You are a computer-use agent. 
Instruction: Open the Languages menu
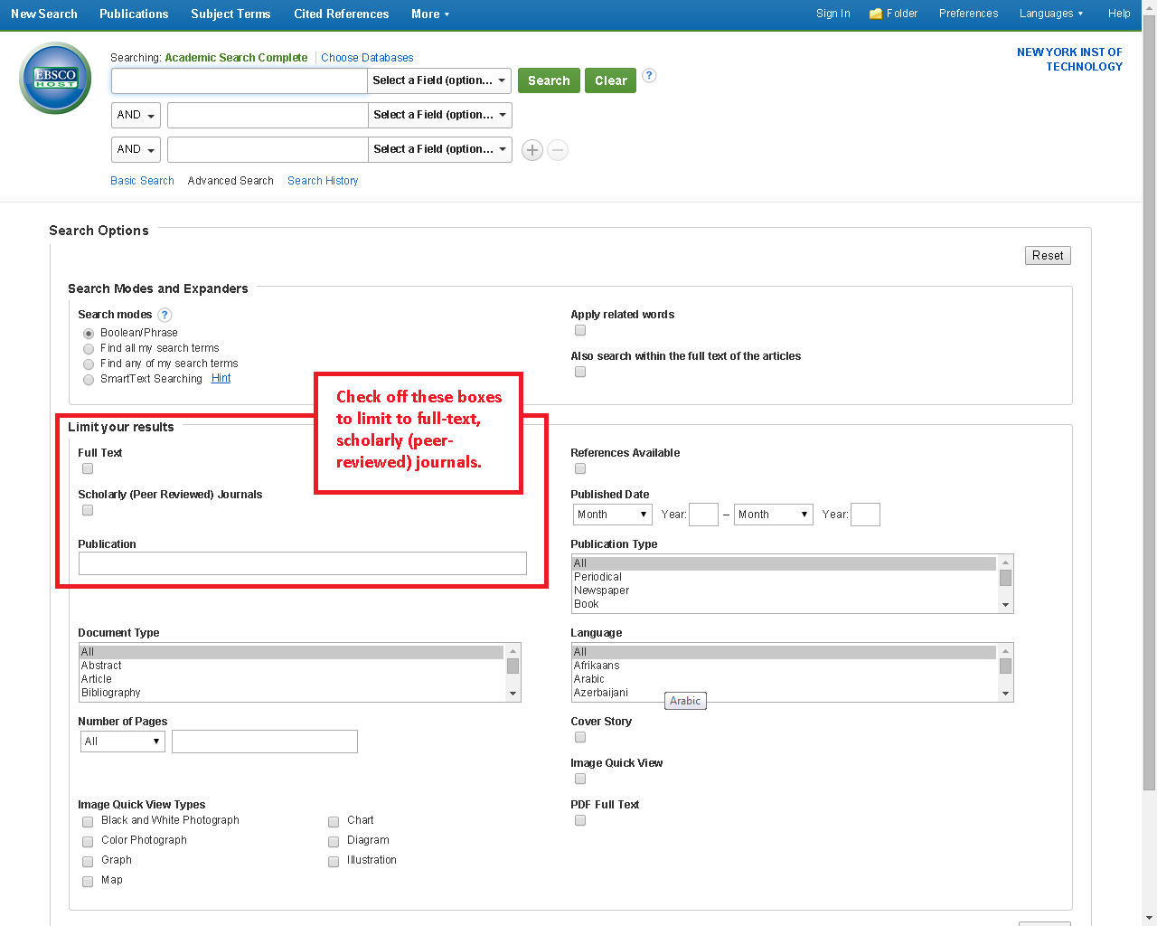[1051, 14]
